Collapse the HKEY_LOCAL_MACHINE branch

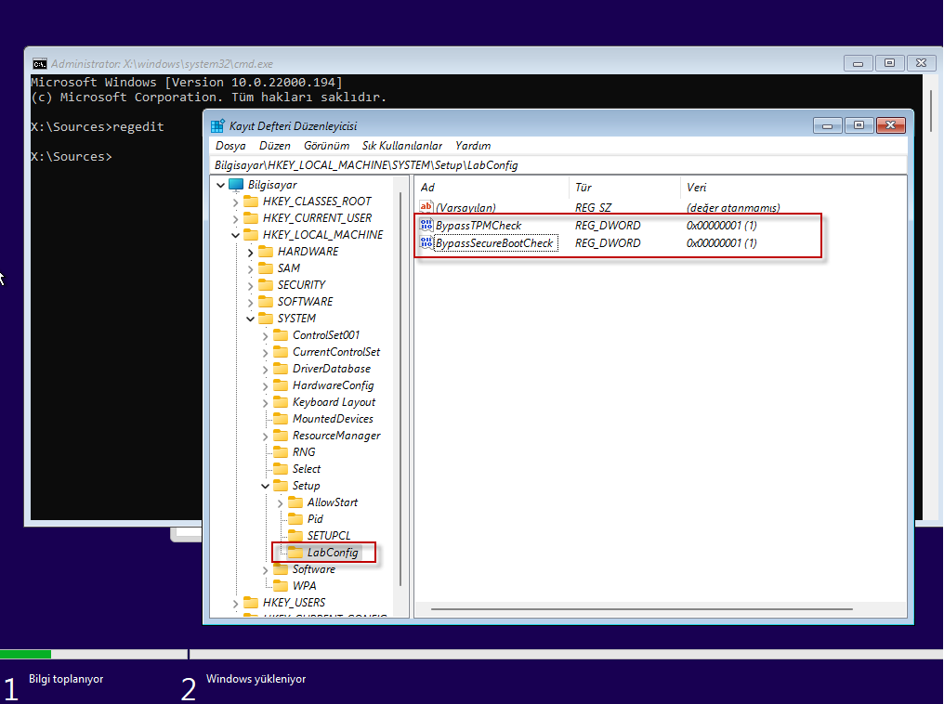pos(236,235)
